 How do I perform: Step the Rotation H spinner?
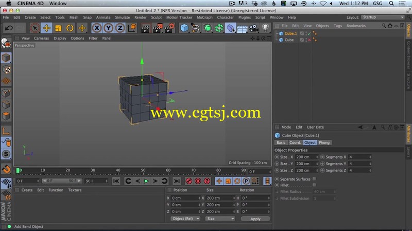pyautogui.click(x=268, y=198)
